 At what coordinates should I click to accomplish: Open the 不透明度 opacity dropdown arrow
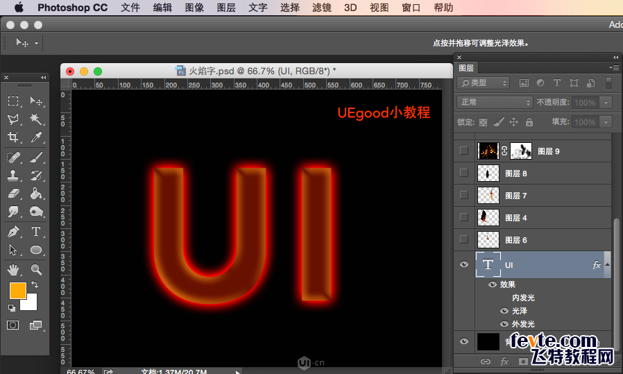pyautogui.click(x=606, y=103)
